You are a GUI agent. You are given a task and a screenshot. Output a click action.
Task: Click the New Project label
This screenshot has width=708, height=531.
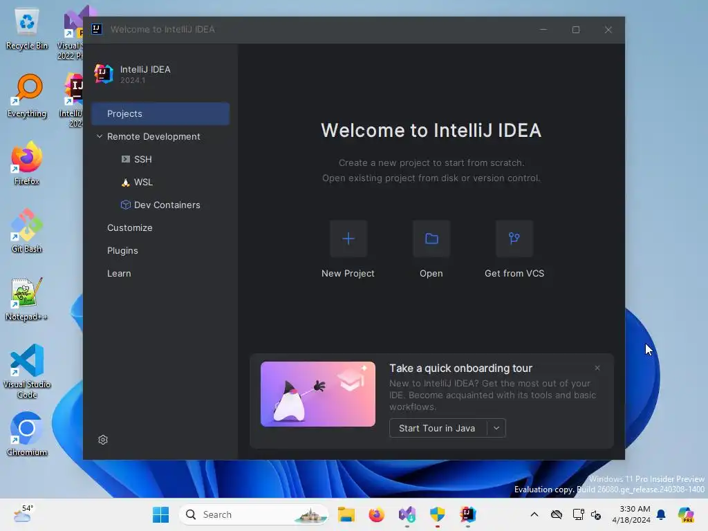348,273
